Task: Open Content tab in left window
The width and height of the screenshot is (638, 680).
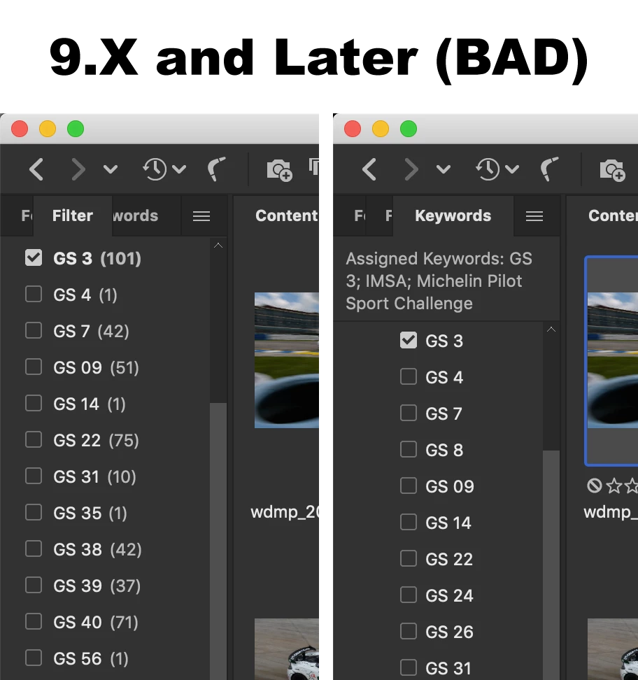Action: pyautogui.click(x=286, y=215)
